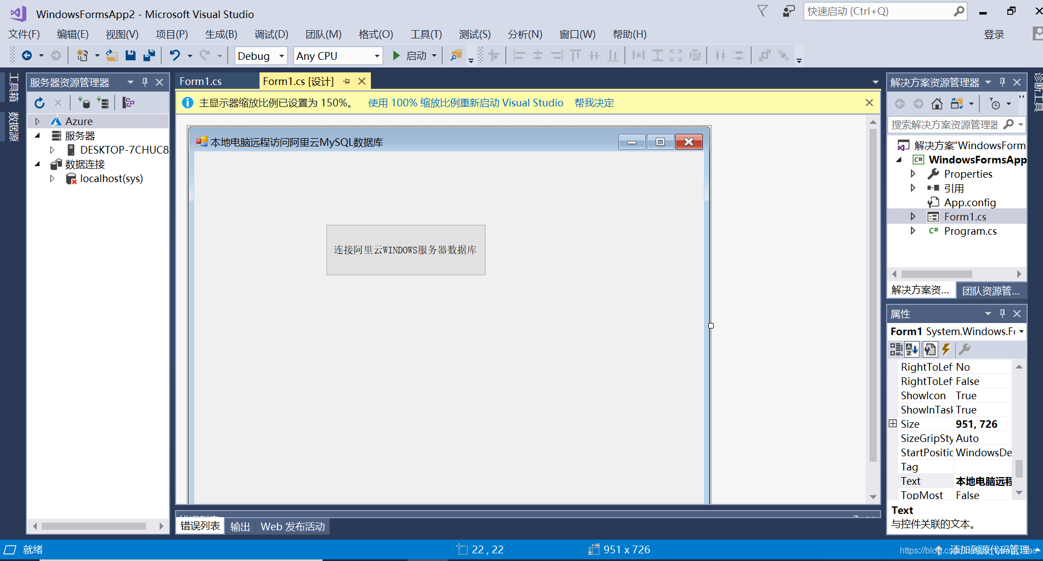Refresh the Server Explorer tree
Screen dimensions: 1043x561
(40, 103)
